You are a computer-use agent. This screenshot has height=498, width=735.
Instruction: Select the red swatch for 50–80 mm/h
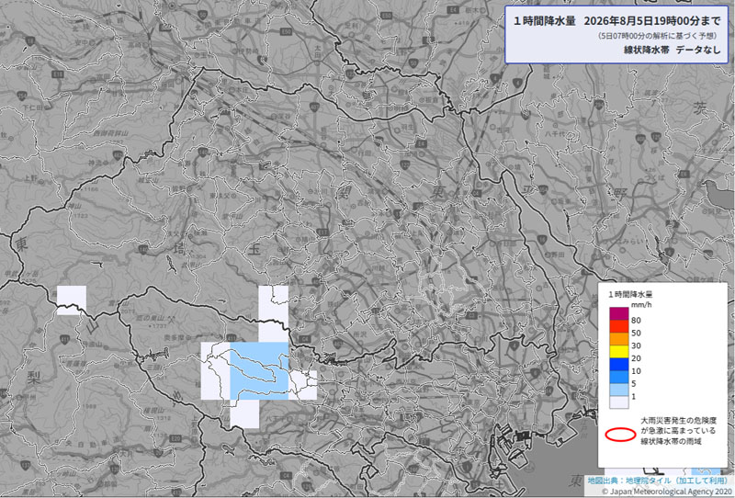point(618,326)
